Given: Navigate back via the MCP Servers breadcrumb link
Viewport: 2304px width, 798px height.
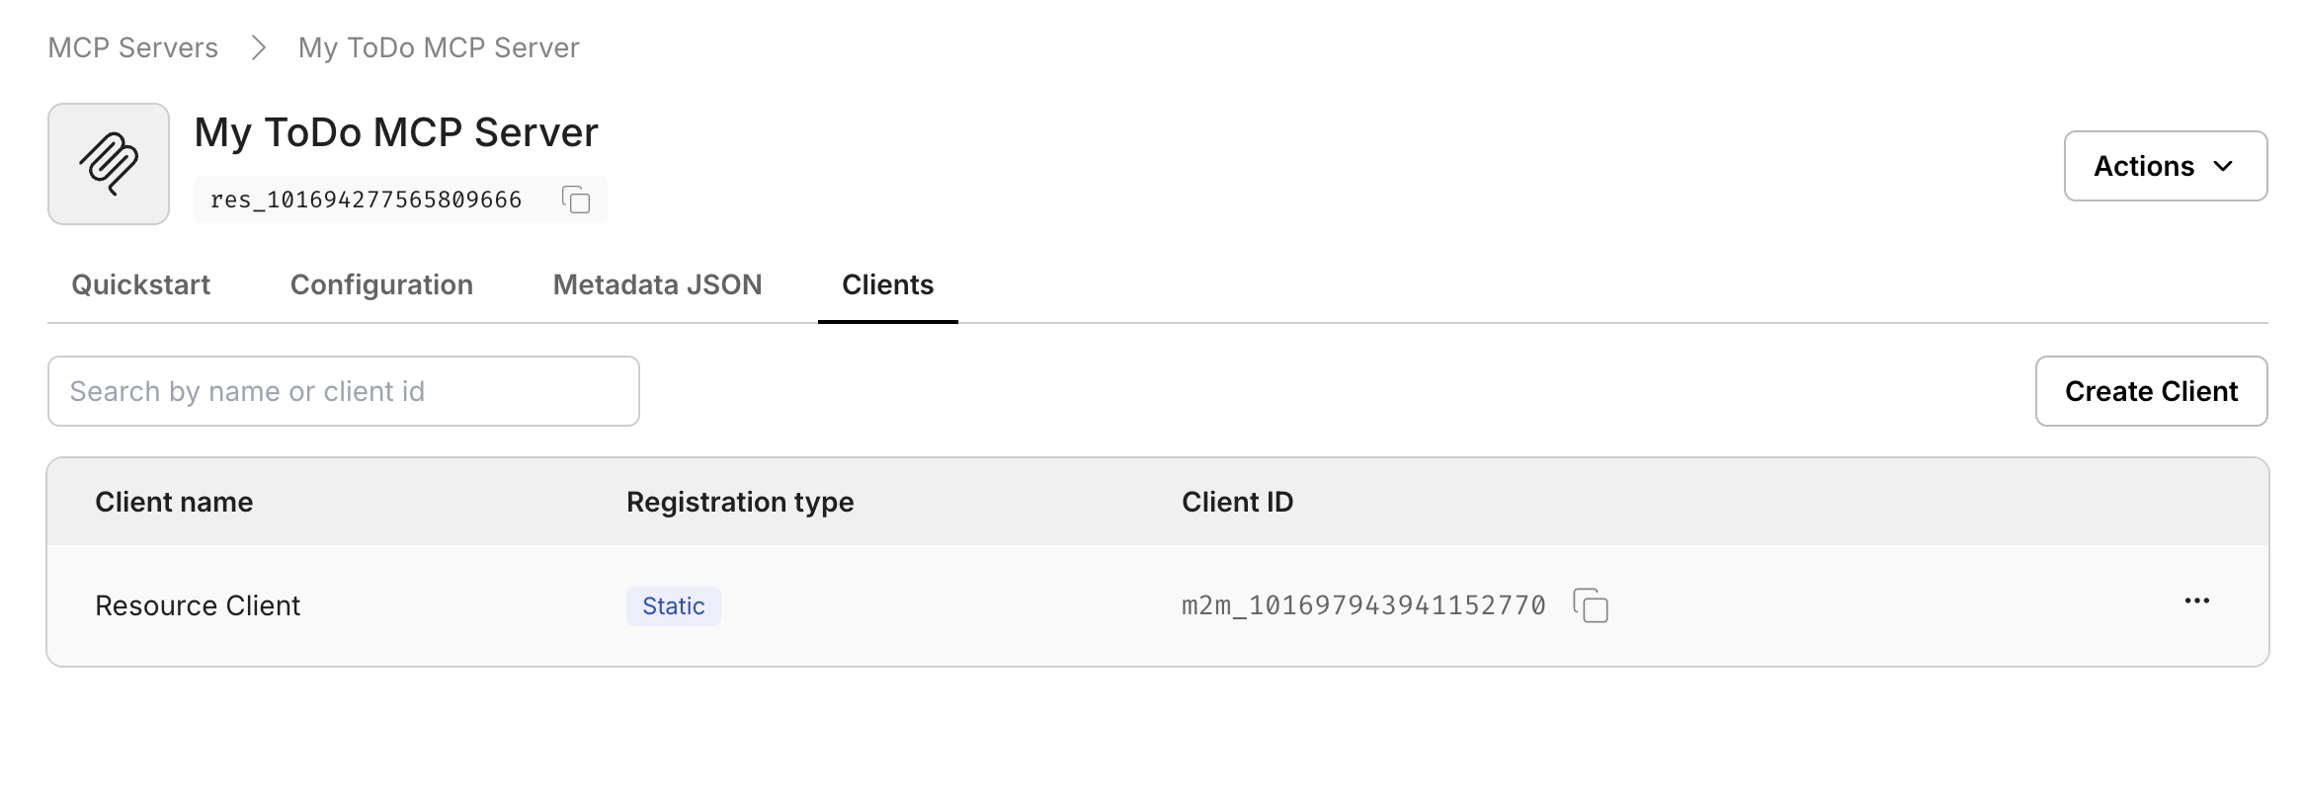Looking at the screenshot, I should (x=133, y=46).
